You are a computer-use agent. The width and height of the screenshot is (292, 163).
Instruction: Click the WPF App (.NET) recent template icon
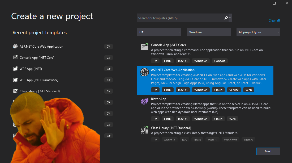[15, 69]
